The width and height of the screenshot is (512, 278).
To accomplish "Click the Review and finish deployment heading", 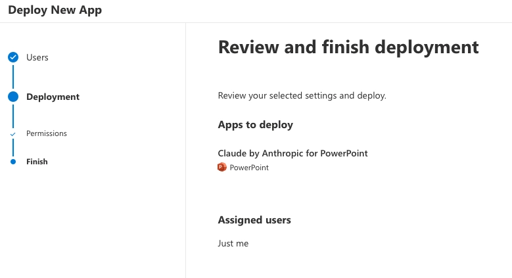I will [x=348, y=47].
